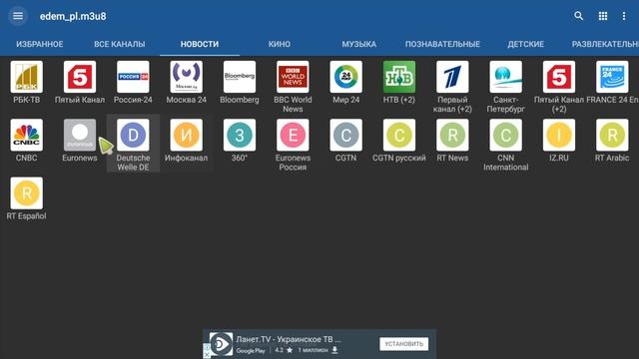639x359 pixels.
Task: Open the ДЕТСКИЕ tab
Action: click(x=526, y=44)
